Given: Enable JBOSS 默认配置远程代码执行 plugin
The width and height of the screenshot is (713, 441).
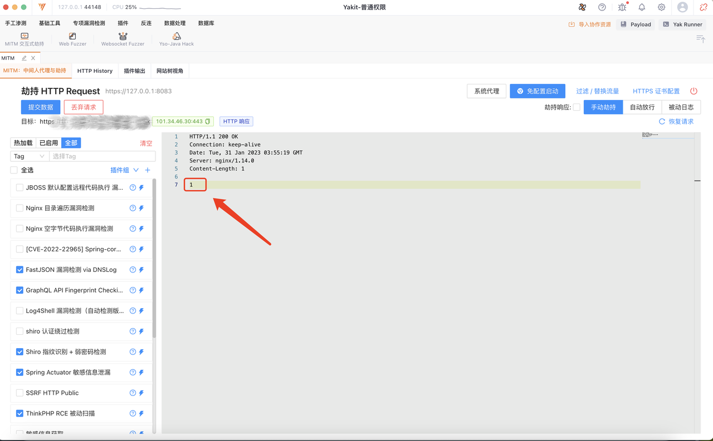Looking at the screenshot, I should tap(20, 188).
